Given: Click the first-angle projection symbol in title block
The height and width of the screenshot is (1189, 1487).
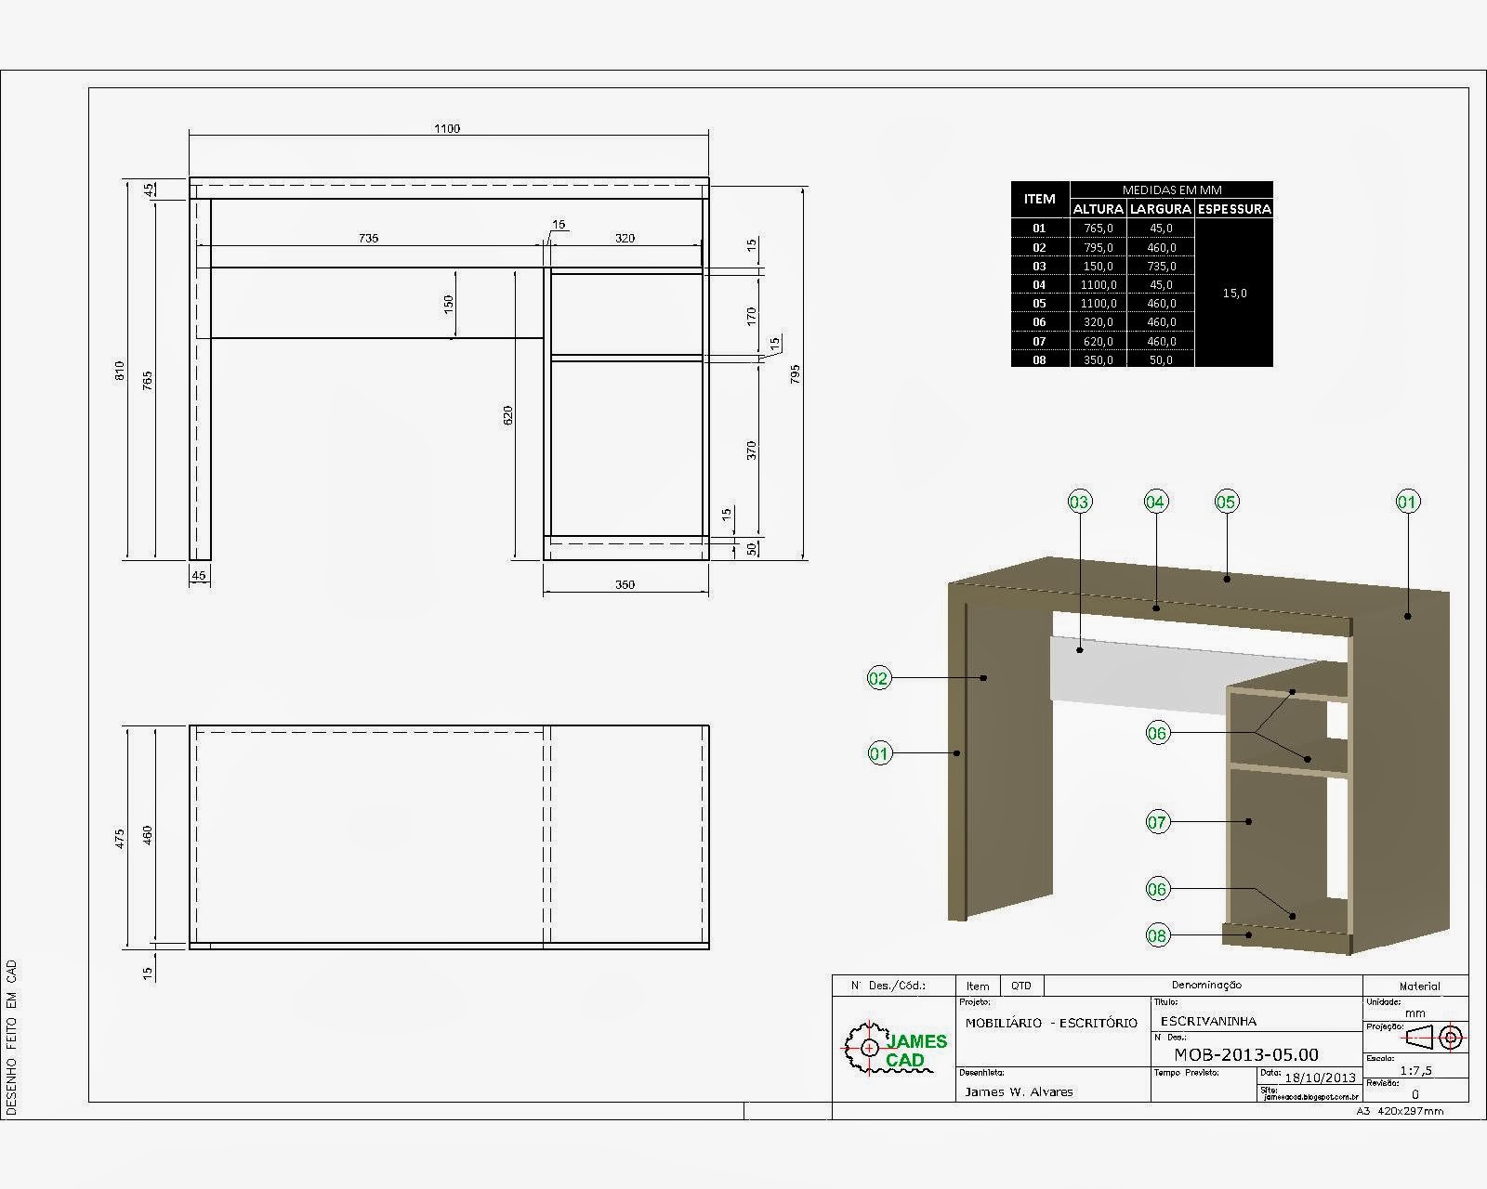Looking at the screenshot, I should [1434, 1037].
